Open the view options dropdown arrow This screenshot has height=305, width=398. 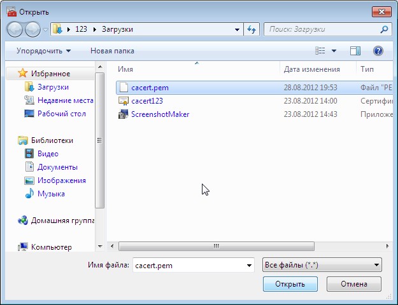pos(334,51)
